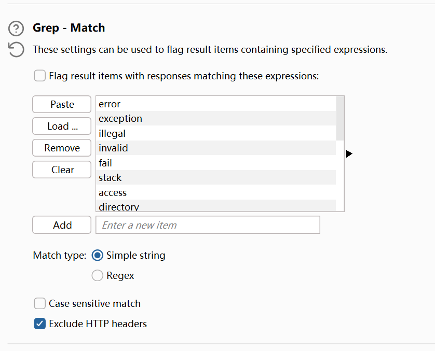Screen dimensions: 435x351
Task: Toggle Case sensitive match checkbox
Action: (40, 303)
